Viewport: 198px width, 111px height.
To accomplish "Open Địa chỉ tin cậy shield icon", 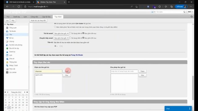I will tap(7, 48).
